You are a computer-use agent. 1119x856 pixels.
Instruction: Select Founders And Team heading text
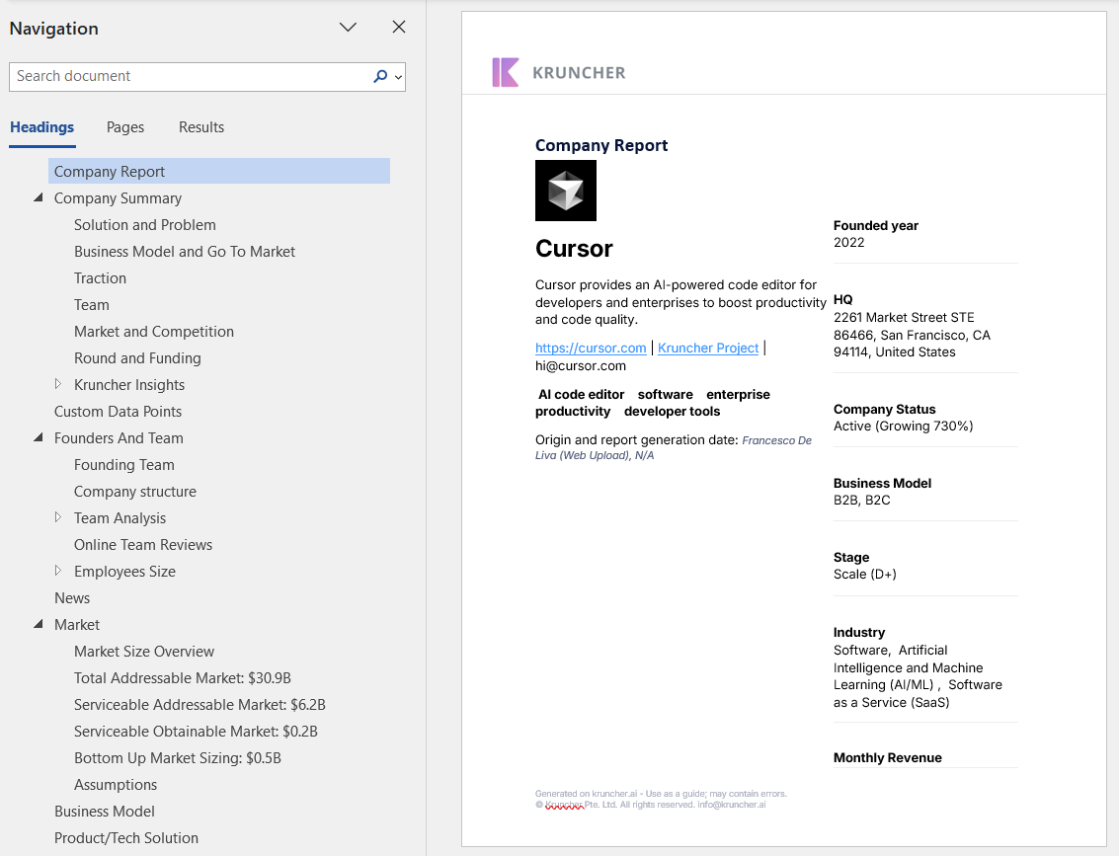tap(119, 438)
